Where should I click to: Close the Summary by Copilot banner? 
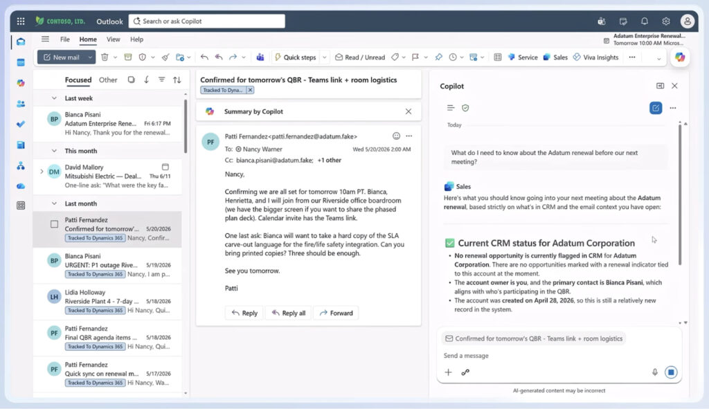[x=409, y=111]
